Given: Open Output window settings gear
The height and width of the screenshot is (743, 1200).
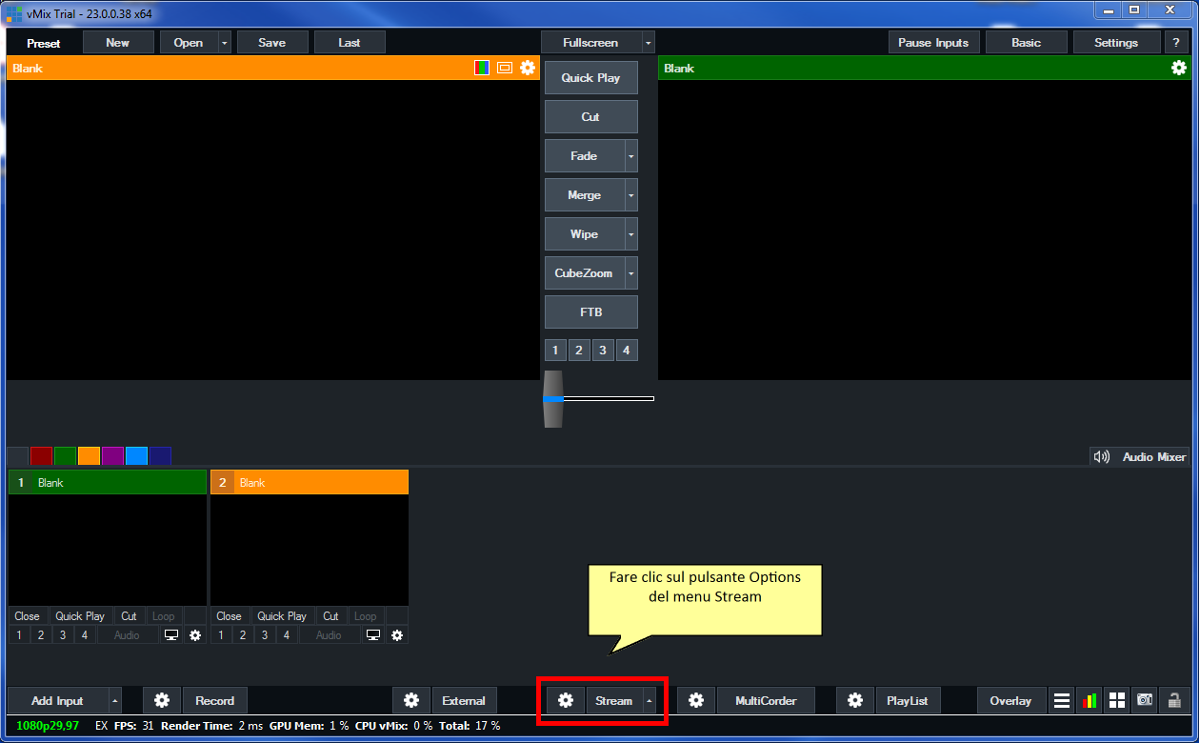Looking at the screenshot, I should pyautogui.click(x=1179, y=68).
